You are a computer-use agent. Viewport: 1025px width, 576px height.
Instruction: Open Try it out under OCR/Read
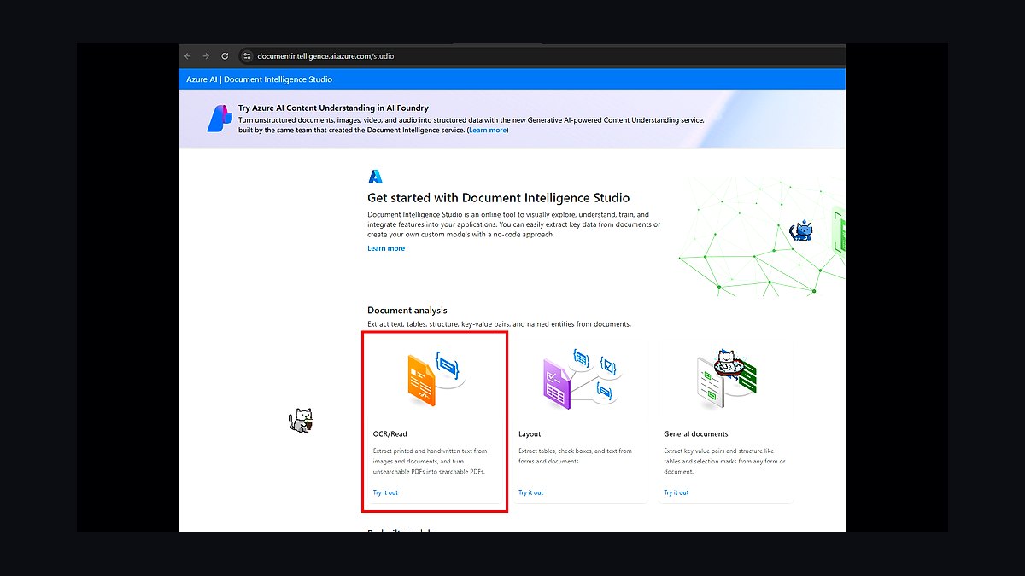coord(385,492)
